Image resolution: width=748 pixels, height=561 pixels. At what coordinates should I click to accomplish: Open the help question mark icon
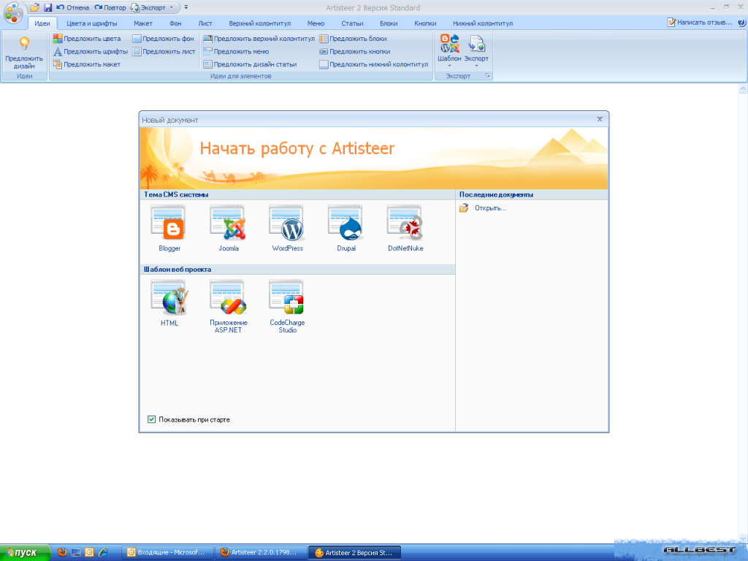741,23
